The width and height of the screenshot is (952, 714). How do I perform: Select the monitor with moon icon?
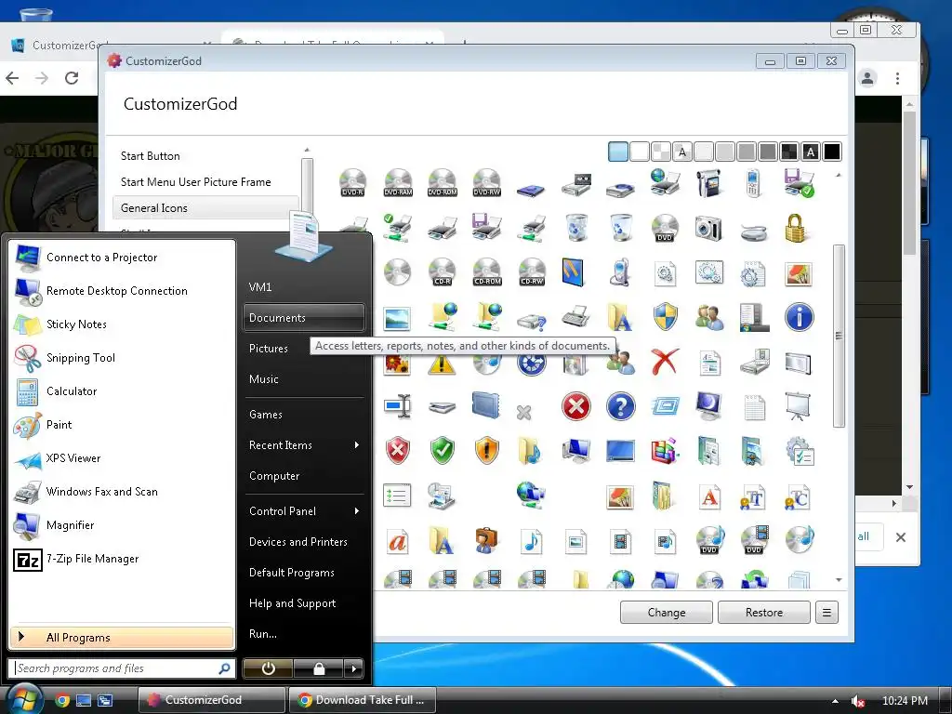coord(708,406)
